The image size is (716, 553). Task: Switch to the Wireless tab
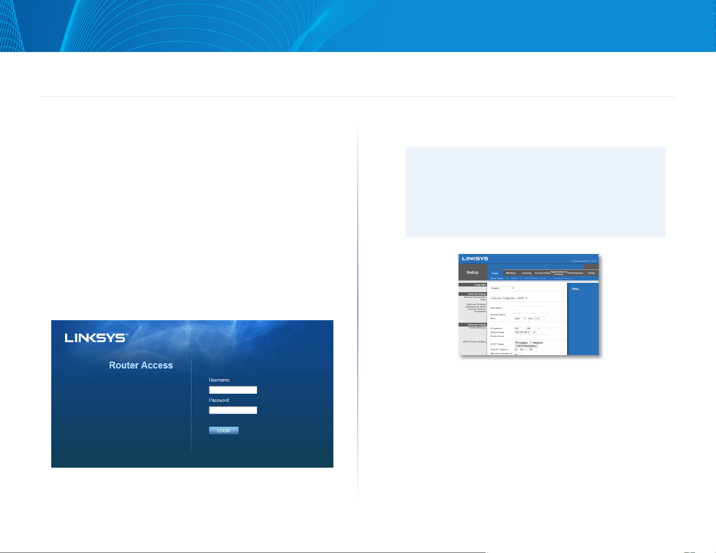click(511, 273)
